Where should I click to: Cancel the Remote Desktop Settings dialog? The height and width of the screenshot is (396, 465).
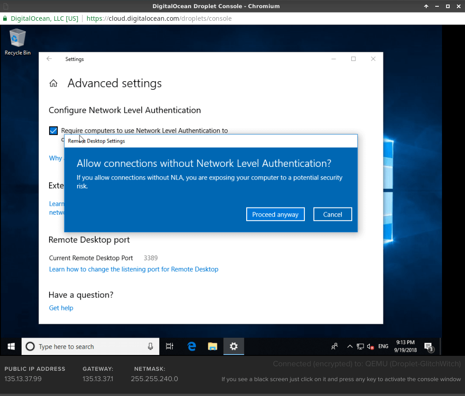pyautogui.click(x=332, y=214)
